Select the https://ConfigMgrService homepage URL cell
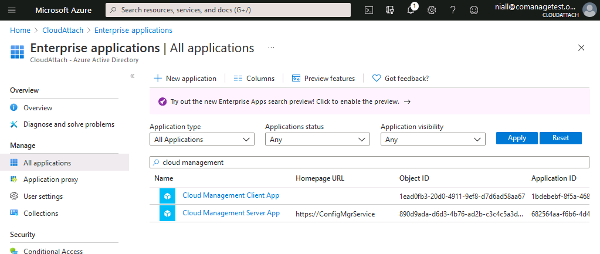600x254 pixels. pyautogui.click(x=335, y=214)
